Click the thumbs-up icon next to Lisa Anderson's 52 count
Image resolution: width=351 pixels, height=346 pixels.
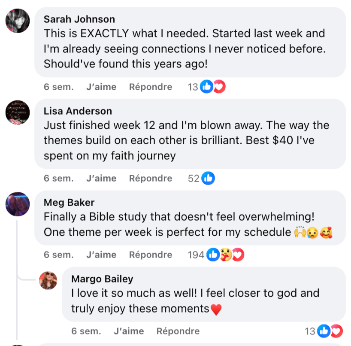pos(208,178)
